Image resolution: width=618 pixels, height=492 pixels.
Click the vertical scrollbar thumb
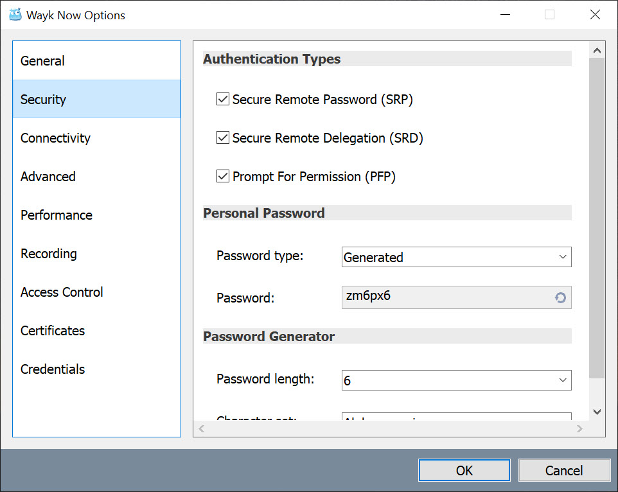point(597,218)
